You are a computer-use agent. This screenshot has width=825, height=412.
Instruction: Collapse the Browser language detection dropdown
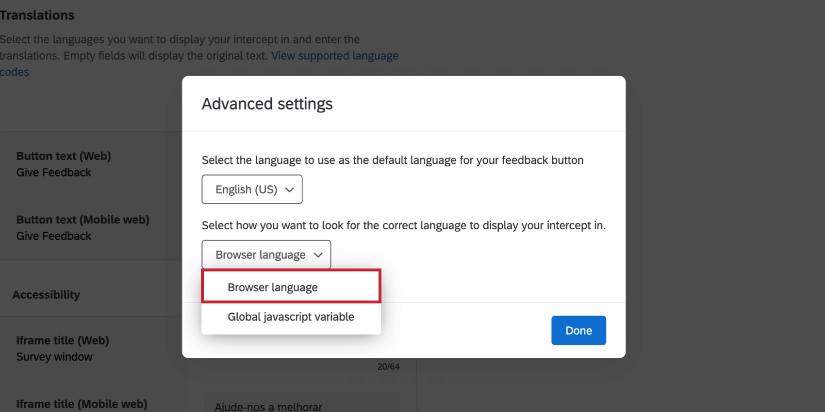click(x=266, y=255)
